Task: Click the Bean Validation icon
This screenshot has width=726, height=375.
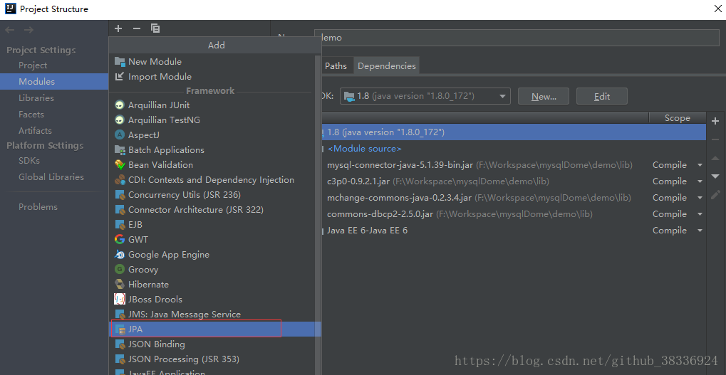Action: (120, 164)
